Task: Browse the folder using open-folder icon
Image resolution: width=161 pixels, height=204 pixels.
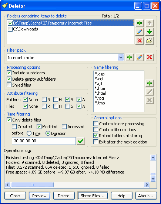Action: (x=150, y=41)
